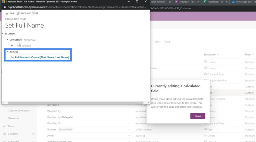Close the Agents.xlsx browser tab
The width and height of the screenshot is (256, 142).
227,2
